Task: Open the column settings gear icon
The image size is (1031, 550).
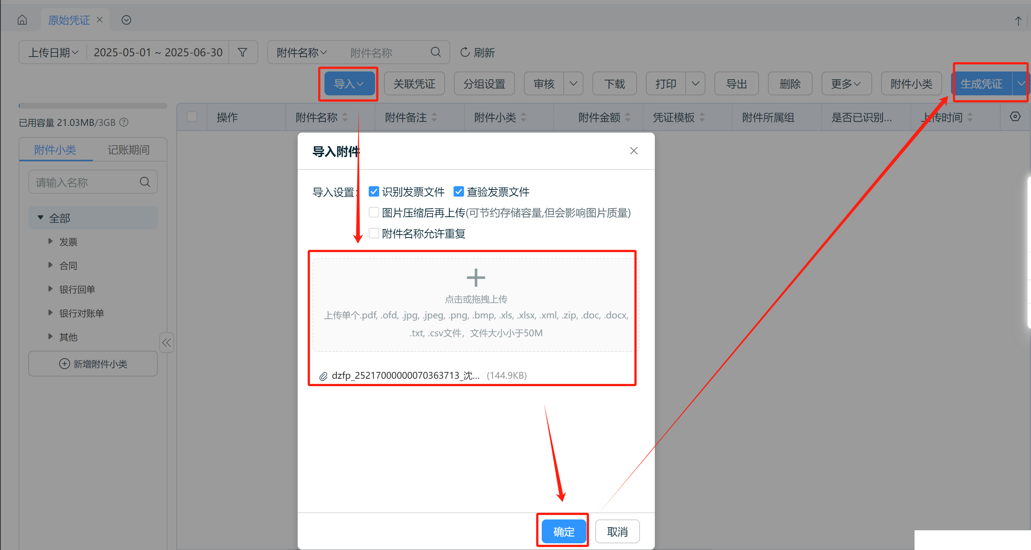Action: pos(1015,117)
